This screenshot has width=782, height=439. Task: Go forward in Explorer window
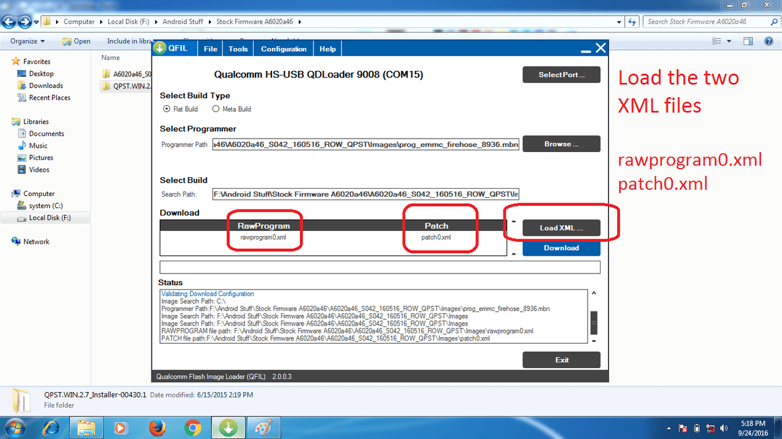tap(24, 21)
